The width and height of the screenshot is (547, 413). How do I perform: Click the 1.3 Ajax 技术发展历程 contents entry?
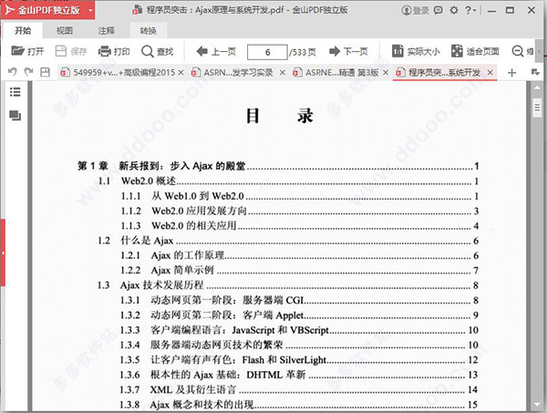point(288,285)
